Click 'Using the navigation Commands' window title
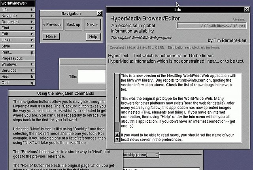The width and height of the screenshot is (253, 170). click(x=66, y=93)
